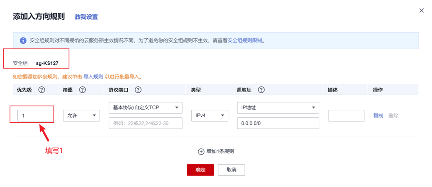Open the IP地址 source type dropdown
The width and height of the screenshot is (432, 187).
coord(278,108)
